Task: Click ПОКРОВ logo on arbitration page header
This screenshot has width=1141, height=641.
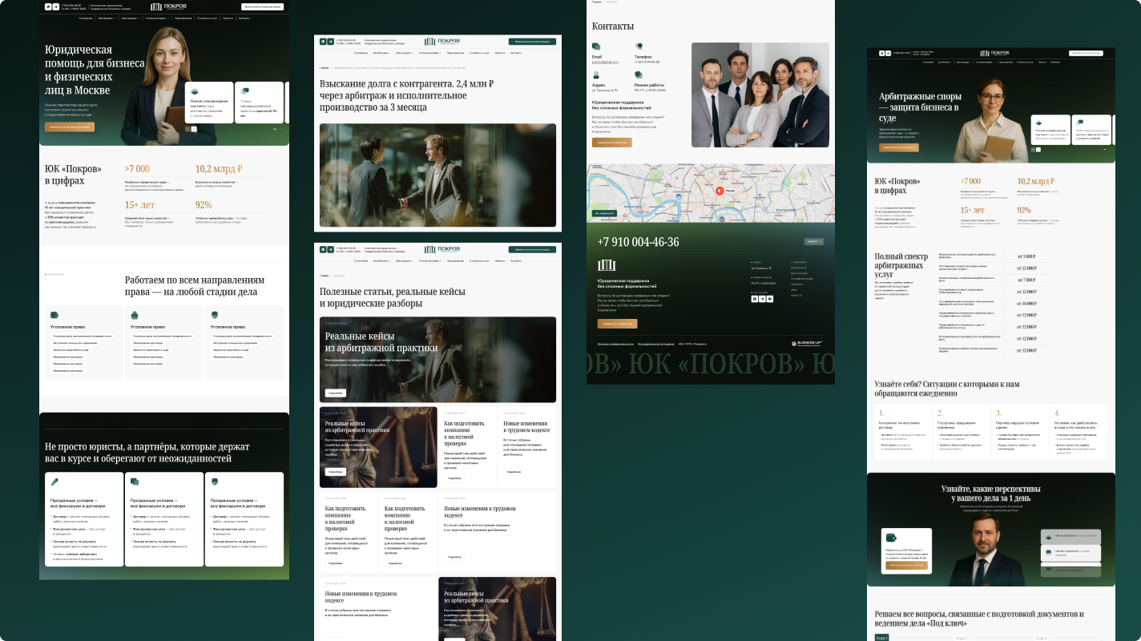Action: [x=994, y=53]
